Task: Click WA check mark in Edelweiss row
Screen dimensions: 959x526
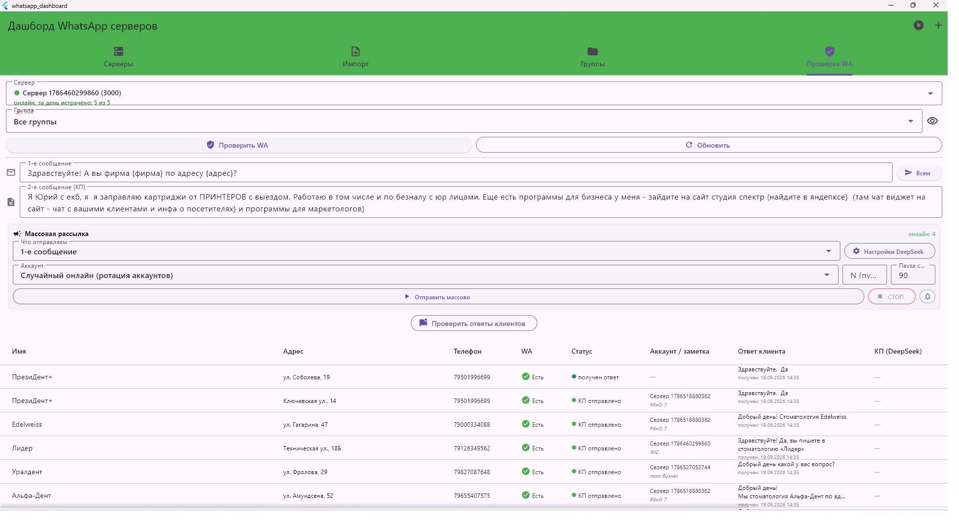Action: point(525,424)
